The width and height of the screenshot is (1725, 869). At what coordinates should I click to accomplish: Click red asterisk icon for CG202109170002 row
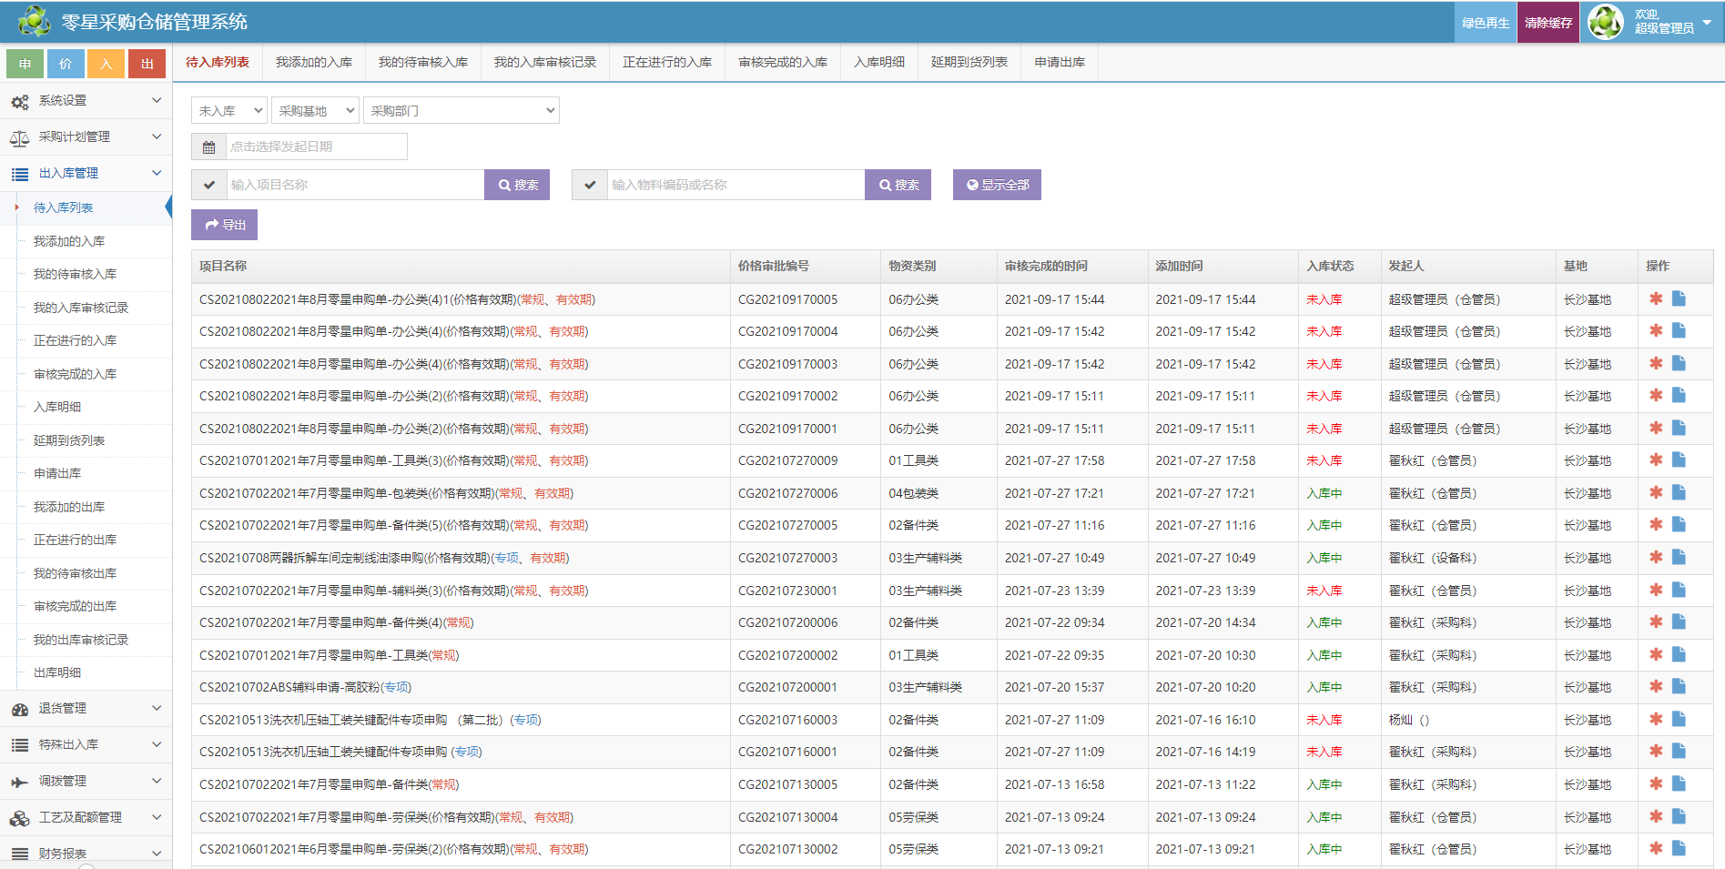tap(1656, 395)
